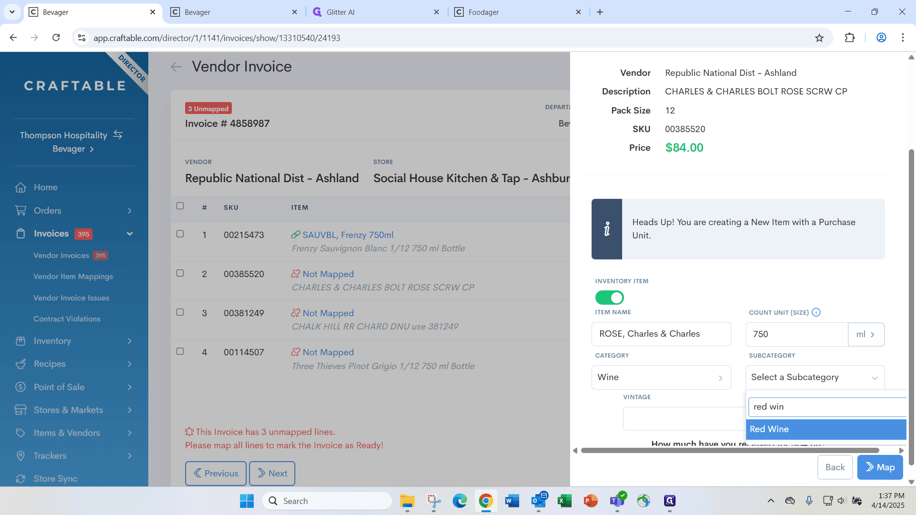Viewport: 916px width, 515px height.
Task: Open File Explorer from taskbar
Action: [x=407, y=501]
